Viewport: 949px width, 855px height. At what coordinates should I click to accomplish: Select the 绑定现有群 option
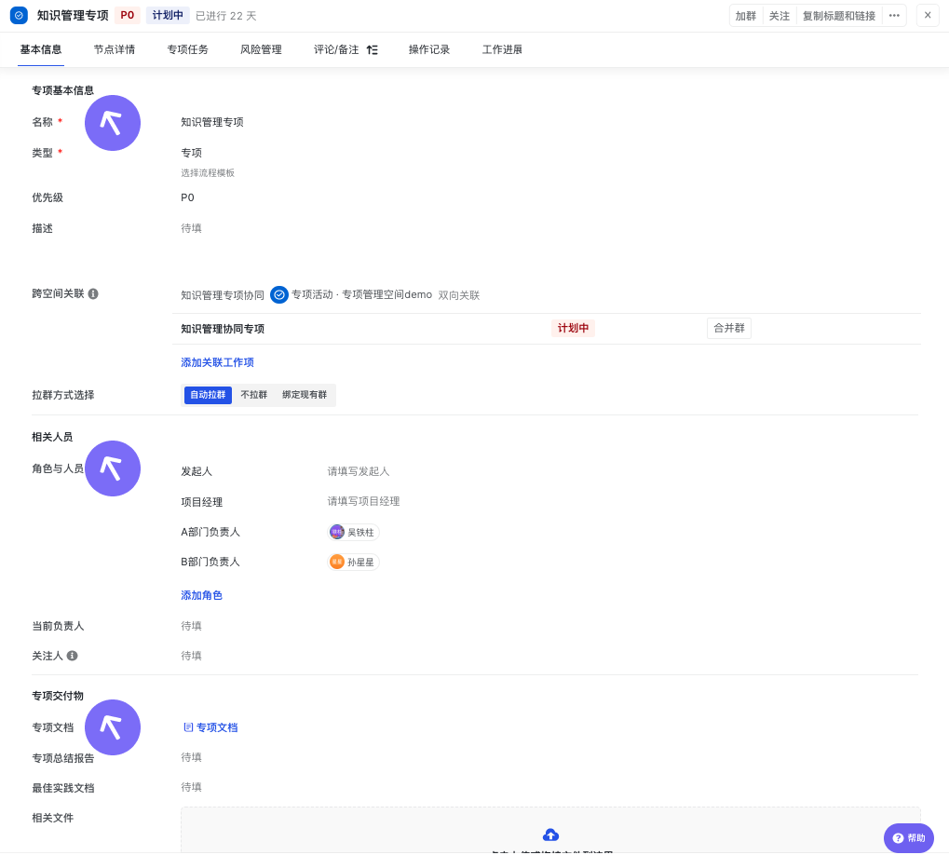tap(305, 395)
